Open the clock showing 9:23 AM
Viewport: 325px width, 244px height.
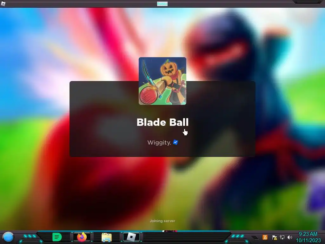point(308,237)
